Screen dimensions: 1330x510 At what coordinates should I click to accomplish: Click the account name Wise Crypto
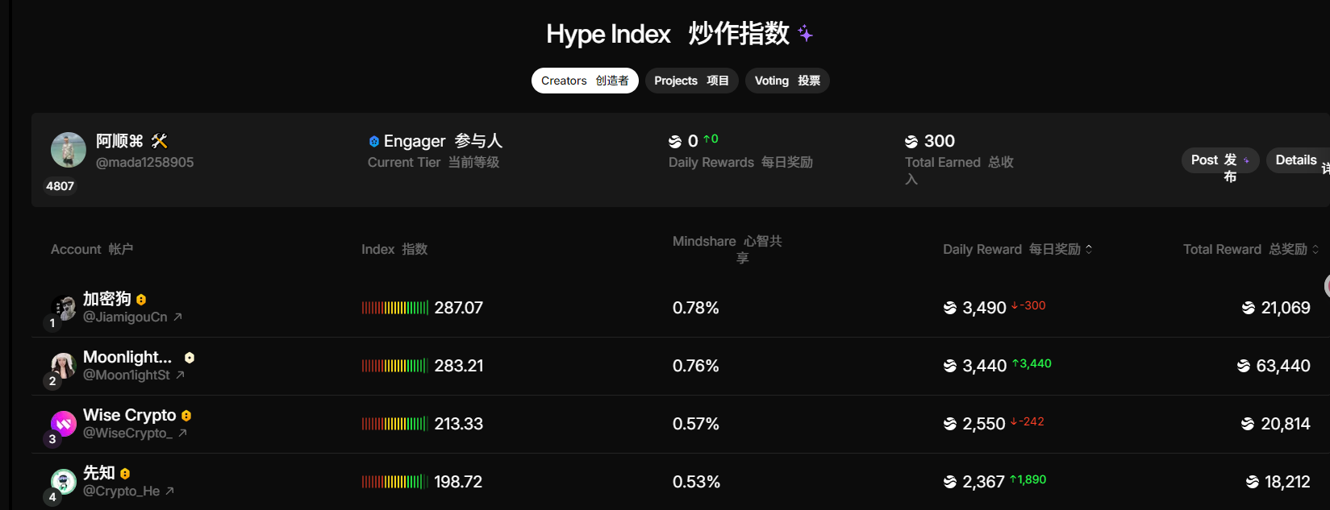[130, 415]
